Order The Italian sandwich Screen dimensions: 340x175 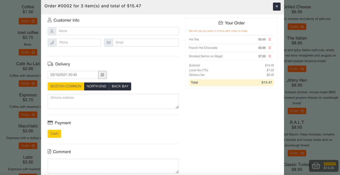pyautogui.click(x=297, y=69)
